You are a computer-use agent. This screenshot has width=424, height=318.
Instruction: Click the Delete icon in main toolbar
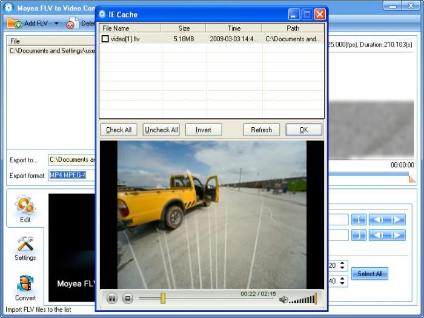(73, 23)
